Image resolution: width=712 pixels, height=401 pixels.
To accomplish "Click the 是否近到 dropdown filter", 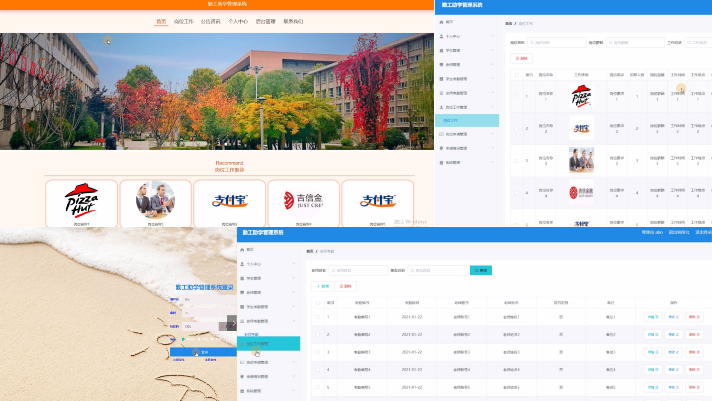I will [437, 270].
